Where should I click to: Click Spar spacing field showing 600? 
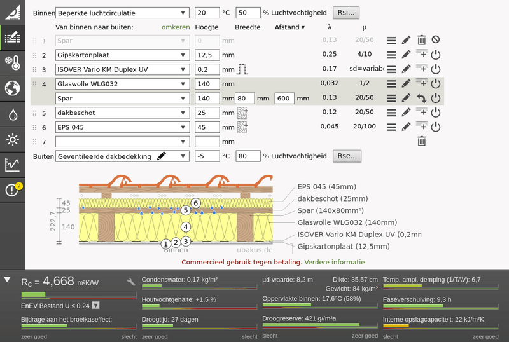(284, 99)
